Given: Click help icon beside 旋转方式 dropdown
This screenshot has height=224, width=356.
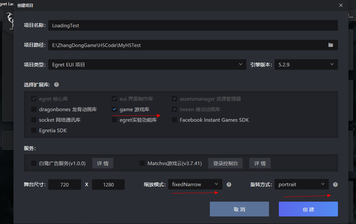Looking at the screenshot, I should coord(335,185).
